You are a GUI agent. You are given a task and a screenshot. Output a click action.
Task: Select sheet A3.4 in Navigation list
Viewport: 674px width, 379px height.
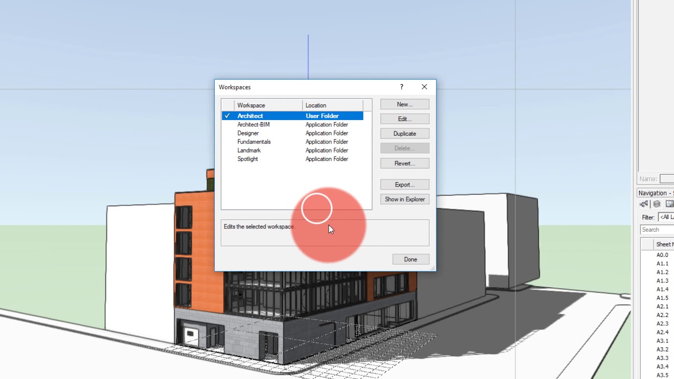click(662, 366)
